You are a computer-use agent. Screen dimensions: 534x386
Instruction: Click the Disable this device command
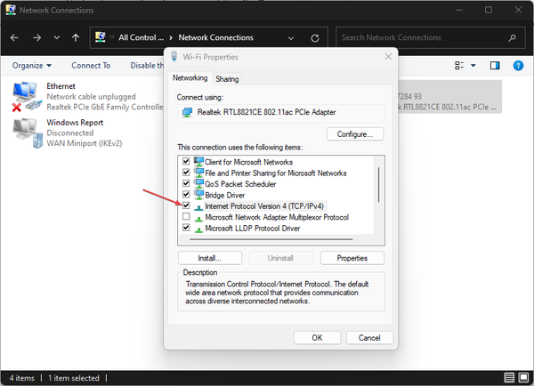(147, 65)
